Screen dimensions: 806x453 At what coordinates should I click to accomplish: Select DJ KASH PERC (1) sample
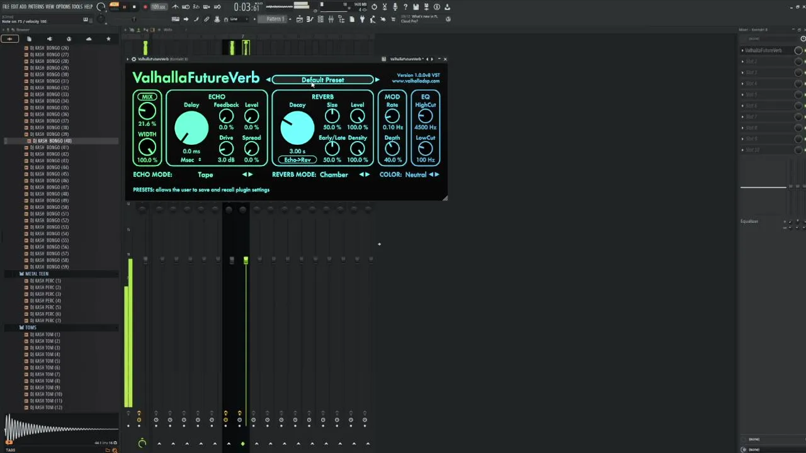(x=45, y=281)
